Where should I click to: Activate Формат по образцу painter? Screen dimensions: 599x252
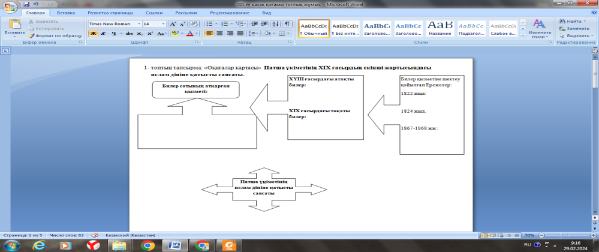pos(55,35)
